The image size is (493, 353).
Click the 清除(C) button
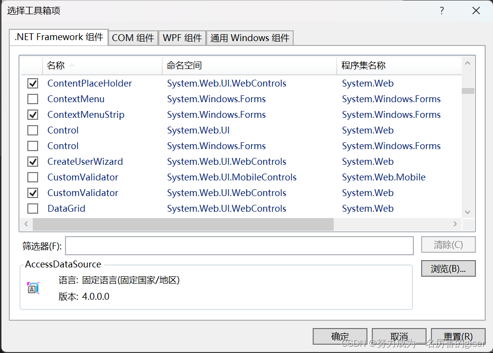pyautogui.click(x=449, y=244)
